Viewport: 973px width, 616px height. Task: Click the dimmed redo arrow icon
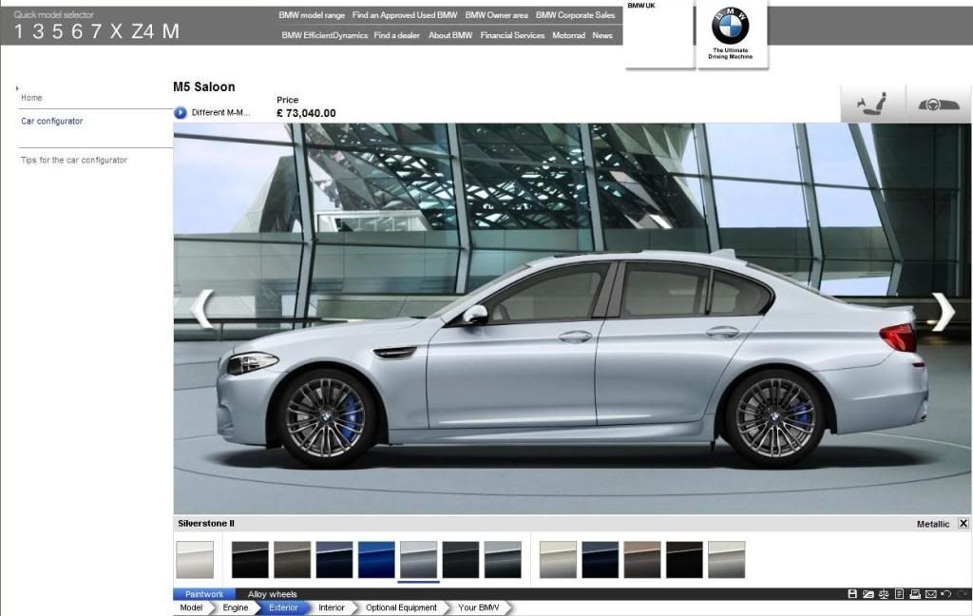963,594
